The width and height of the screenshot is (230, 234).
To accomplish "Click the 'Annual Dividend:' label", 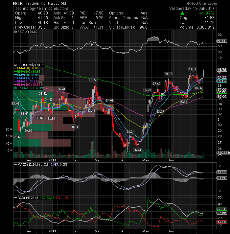I will 124,18.
